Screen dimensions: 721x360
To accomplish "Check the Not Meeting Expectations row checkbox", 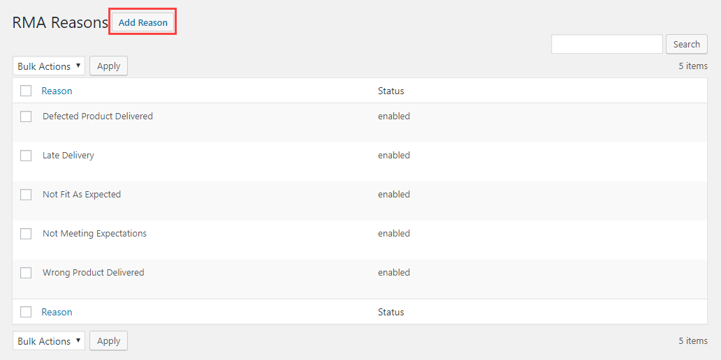I will coord(26,234).
